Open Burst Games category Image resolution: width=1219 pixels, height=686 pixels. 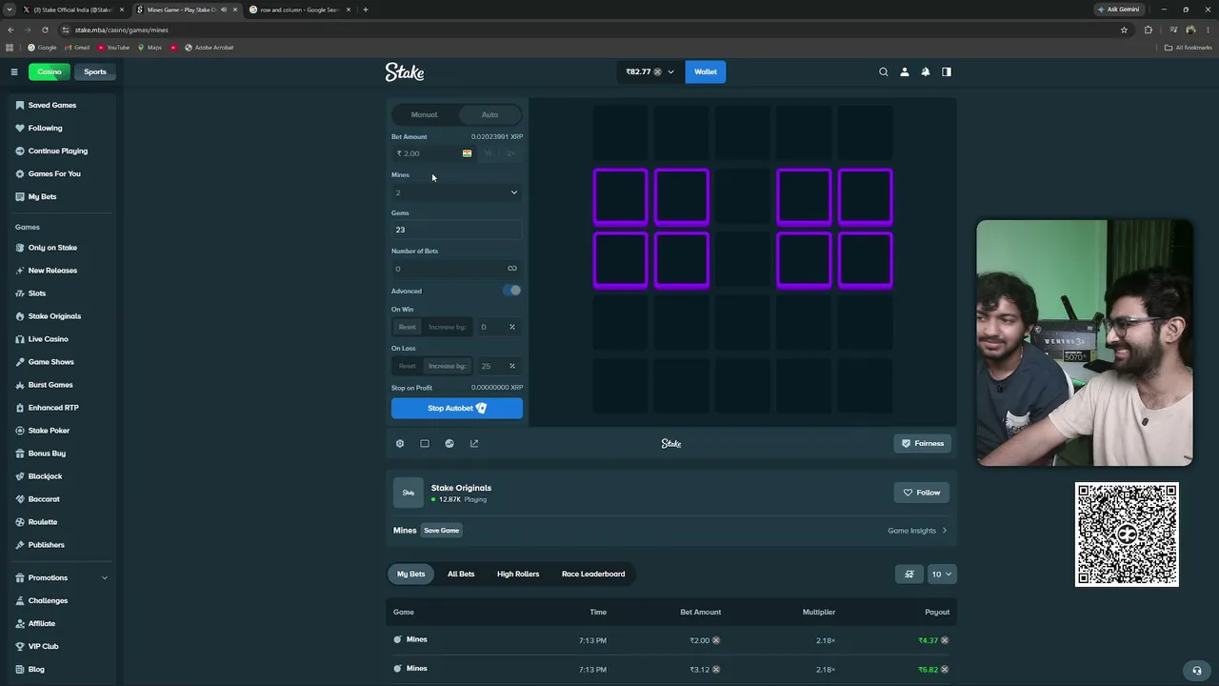(50, 385)
